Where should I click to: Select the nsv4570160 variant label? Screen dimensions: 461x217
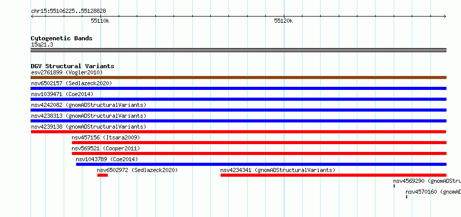tap(433, 192)
